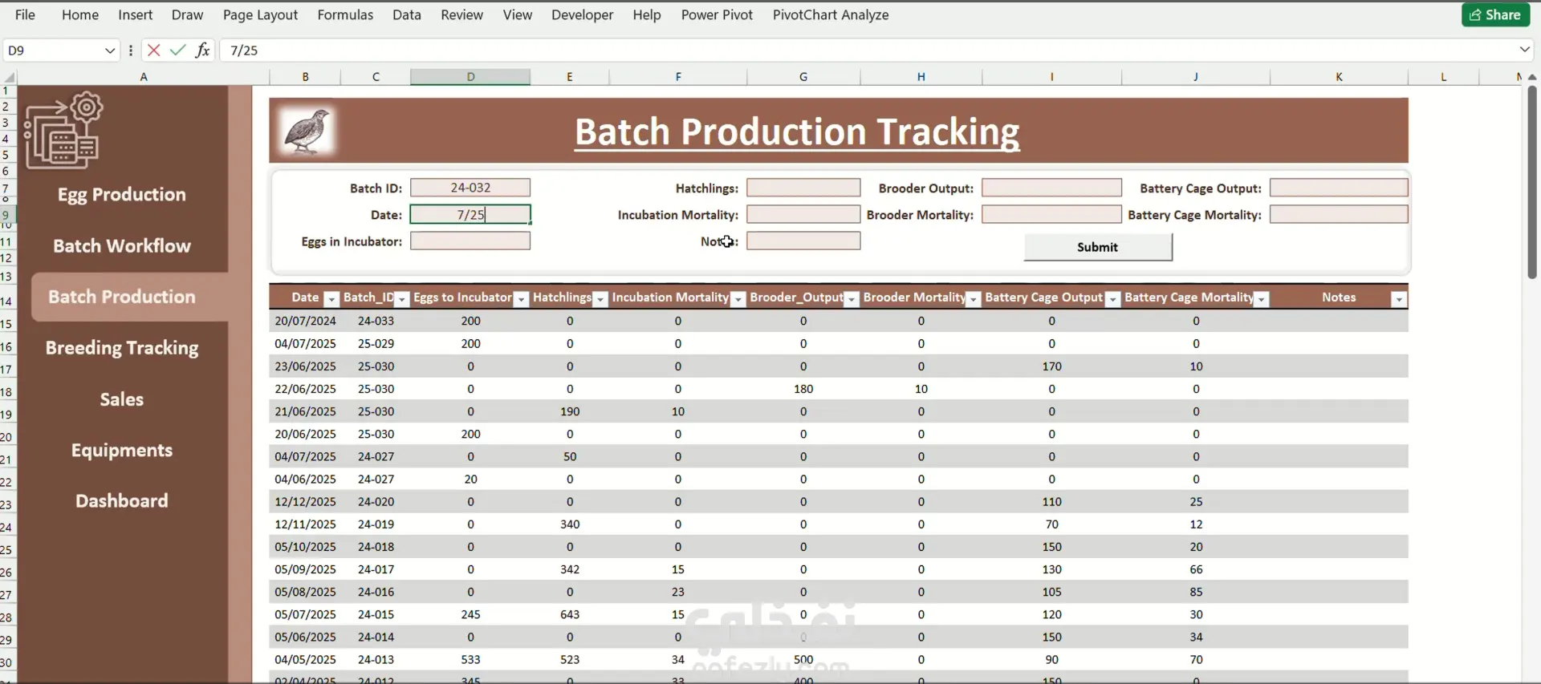The image size is (1541, 684).
Task: Click the Eggs in Incubator input field
Action: pyautogui.click(x=470, y=241)
